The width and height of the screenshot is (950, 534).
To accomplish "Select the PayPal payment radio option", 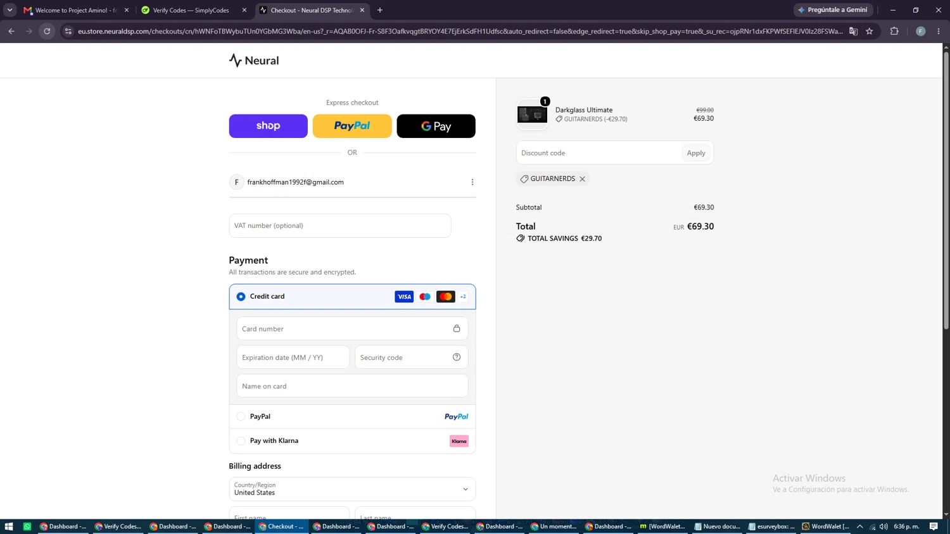I will (x=241, y=416).
